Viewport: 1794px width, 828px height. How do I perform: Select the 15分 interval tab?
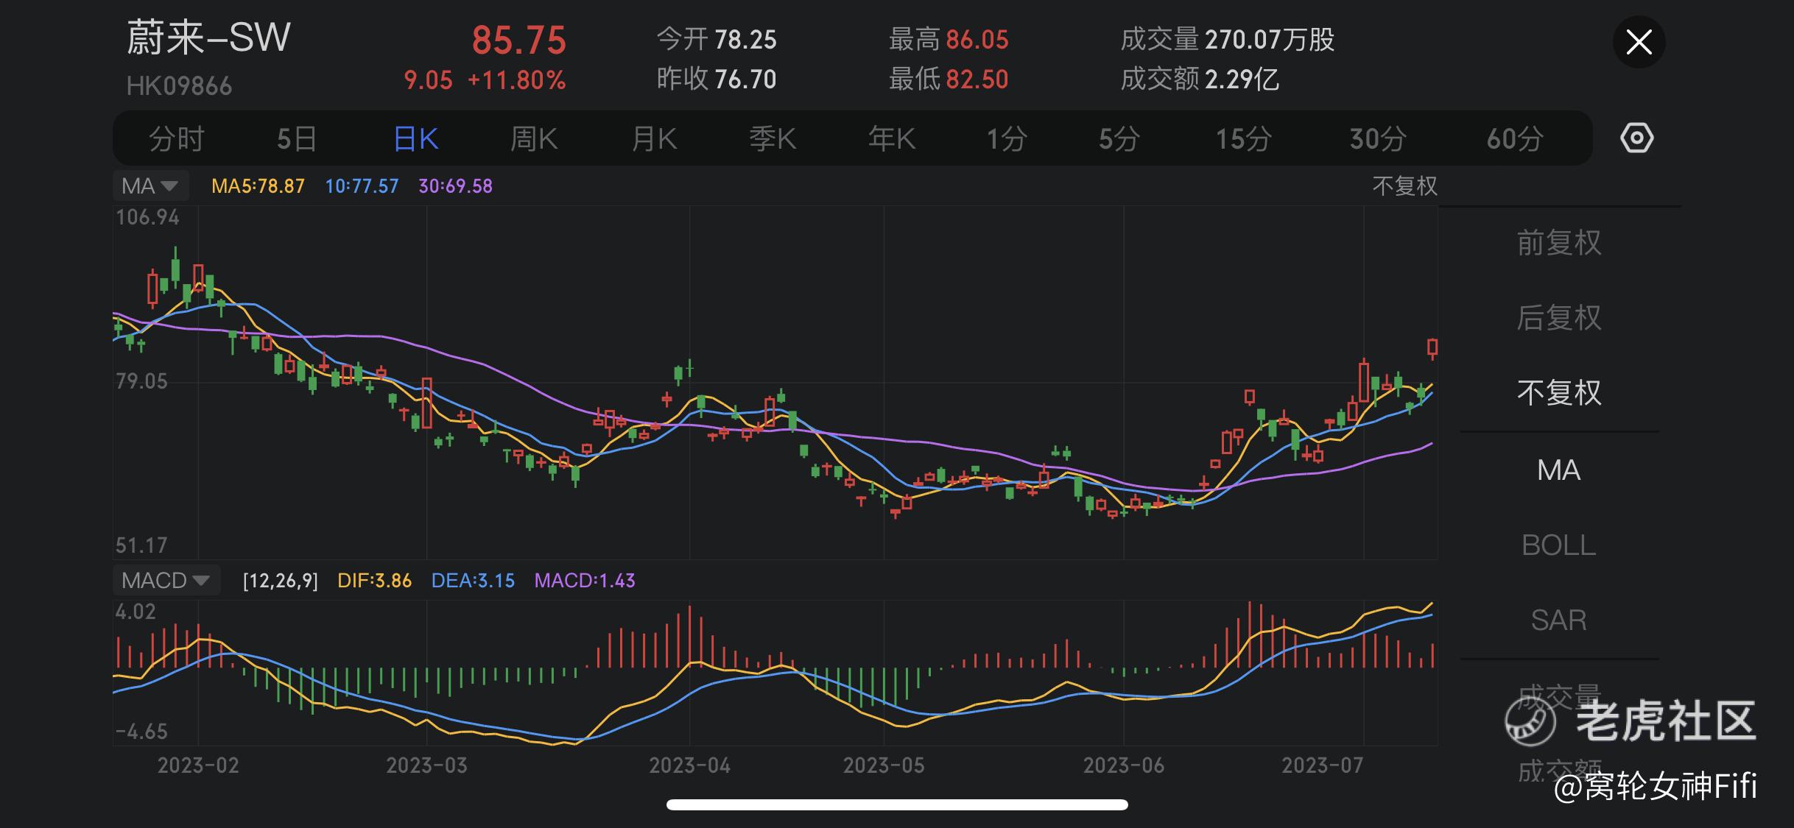(1243, 138)
